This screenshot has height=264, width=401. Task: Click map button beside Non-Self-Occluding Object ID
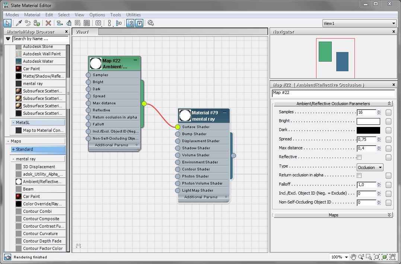[388, 203]
